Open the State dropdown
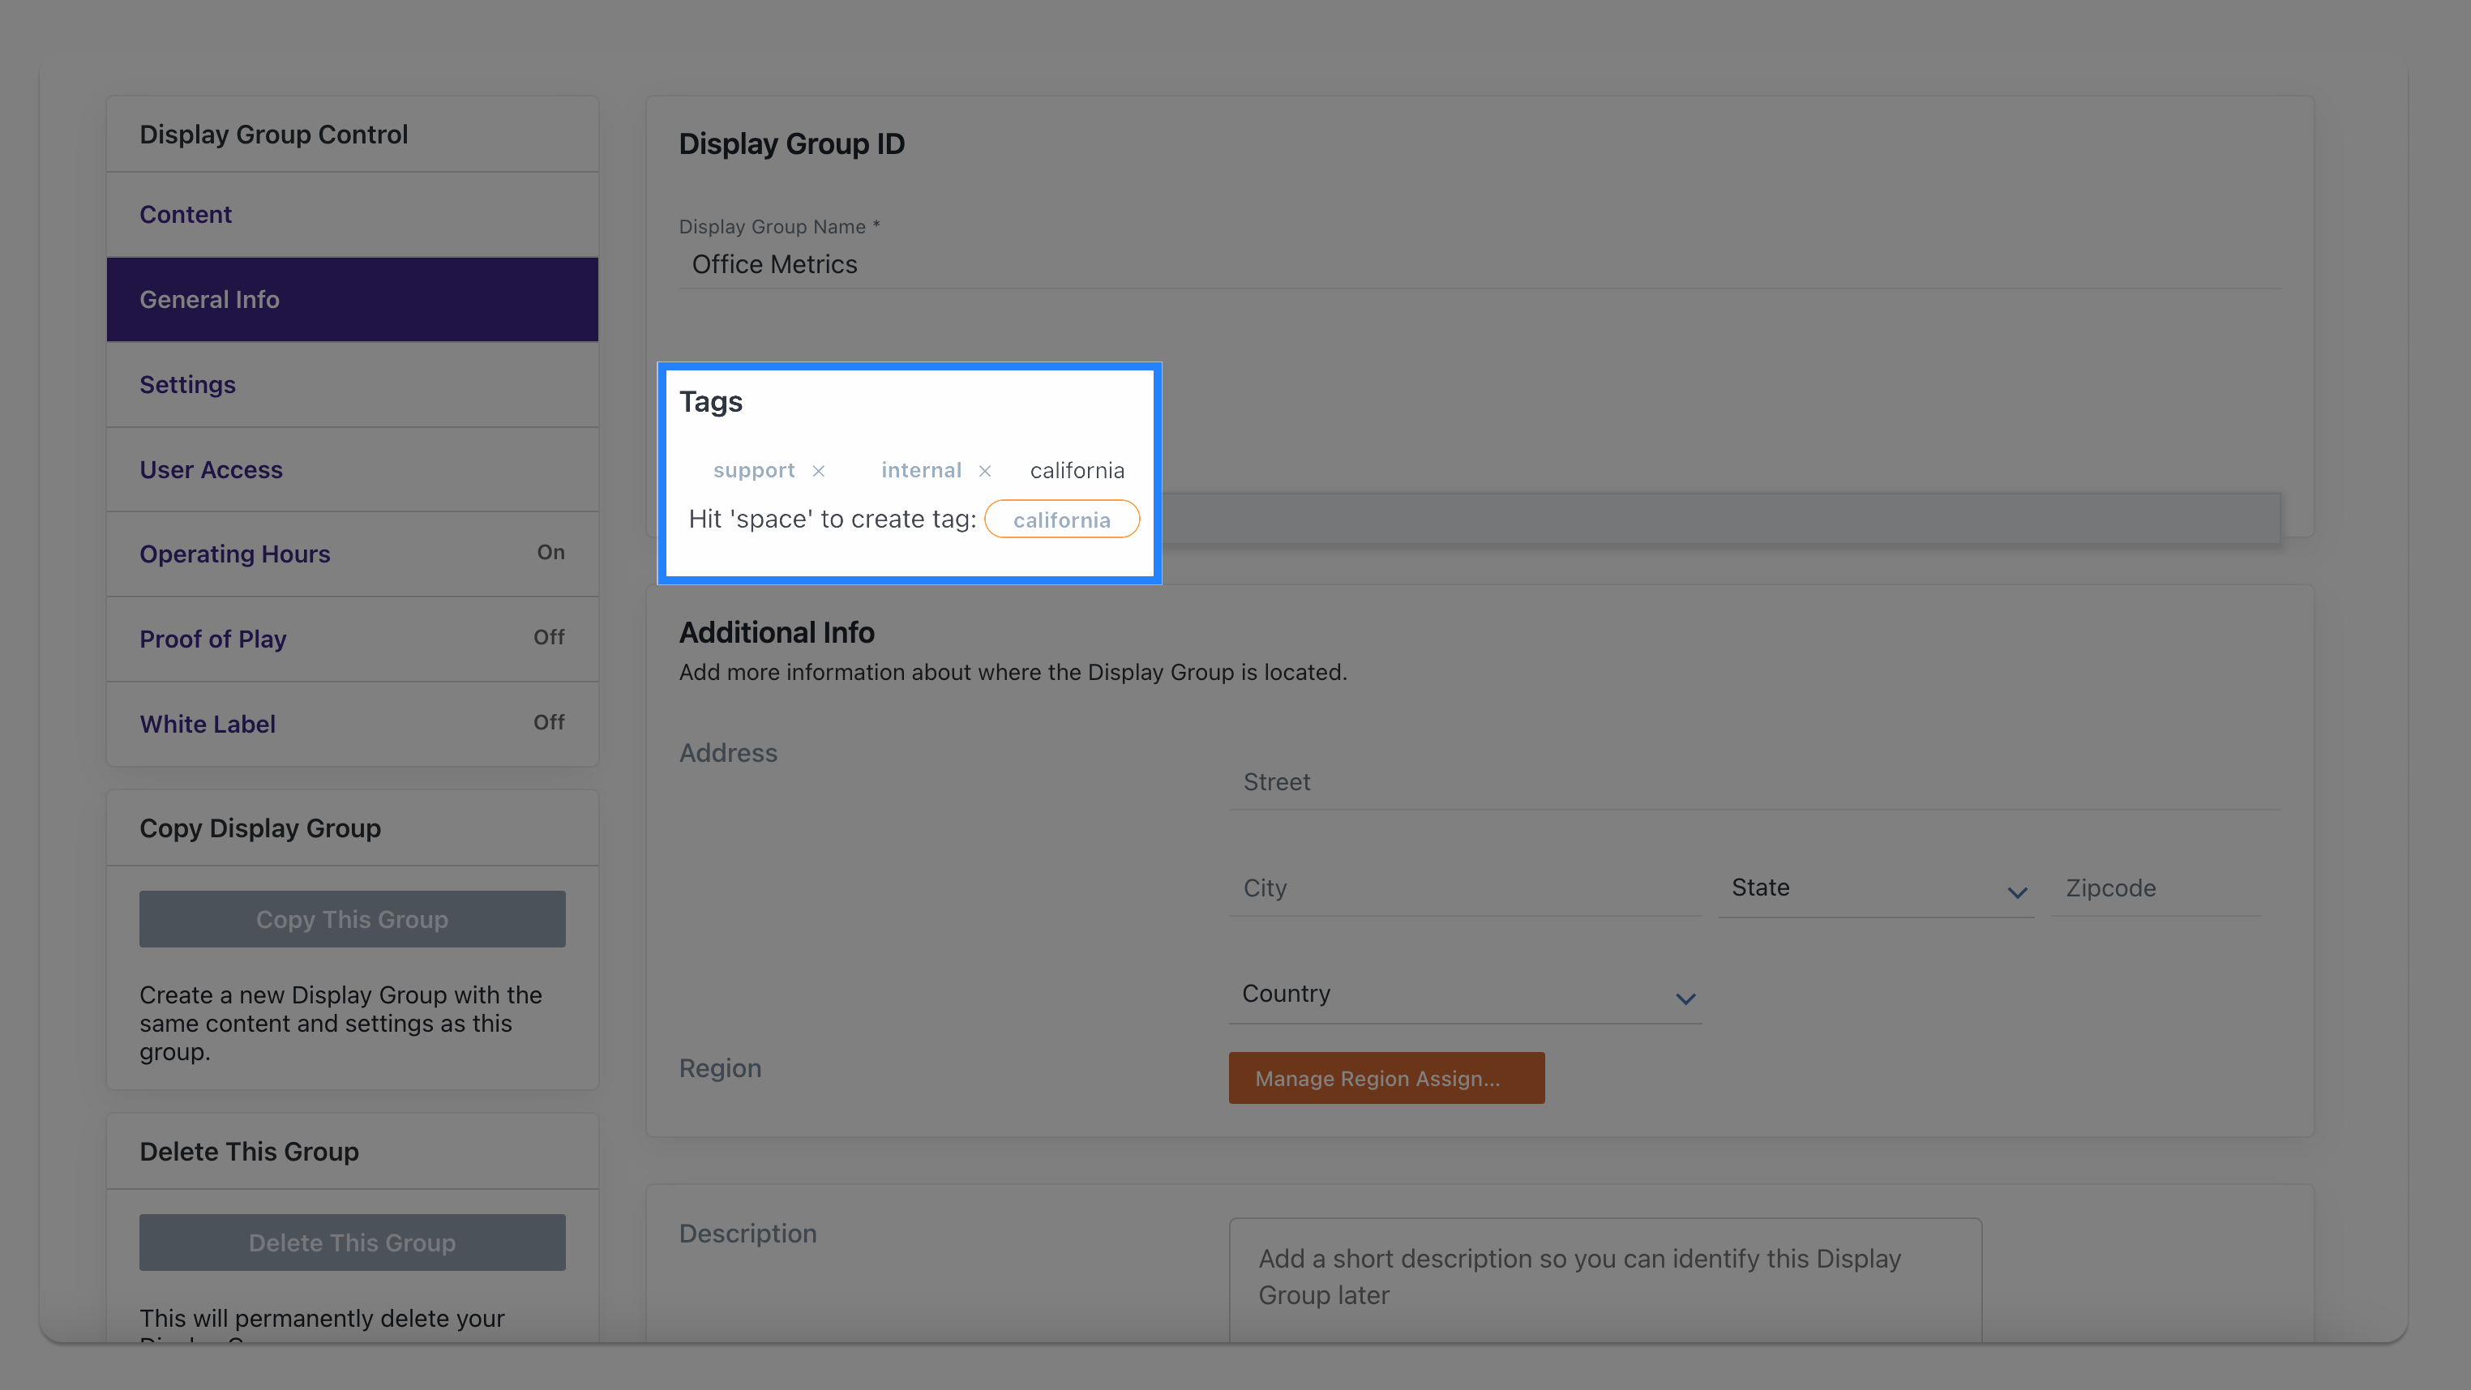This screenshot has width=2471, height=1390. [x=1875, y=888]
